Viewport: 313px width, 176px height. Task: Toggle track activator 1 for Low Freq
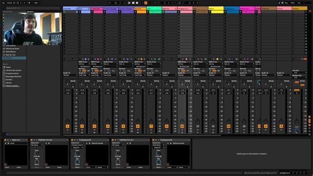(x=67, y=126)
